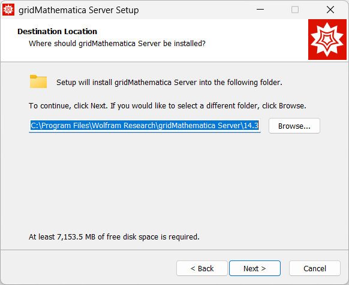Minimize the gridMathematica Server Setup window
349x285 pixels.
point(260,10)
